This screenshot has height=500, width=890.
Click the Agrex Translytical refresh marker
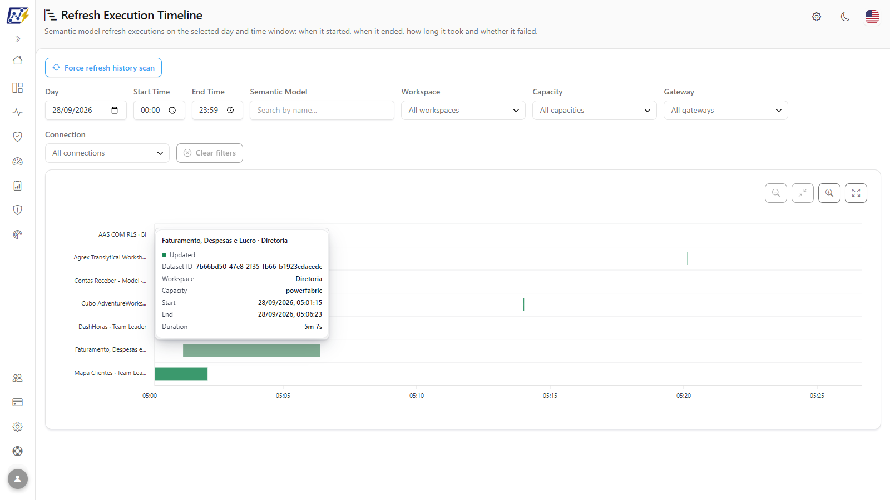coord(688,258)
